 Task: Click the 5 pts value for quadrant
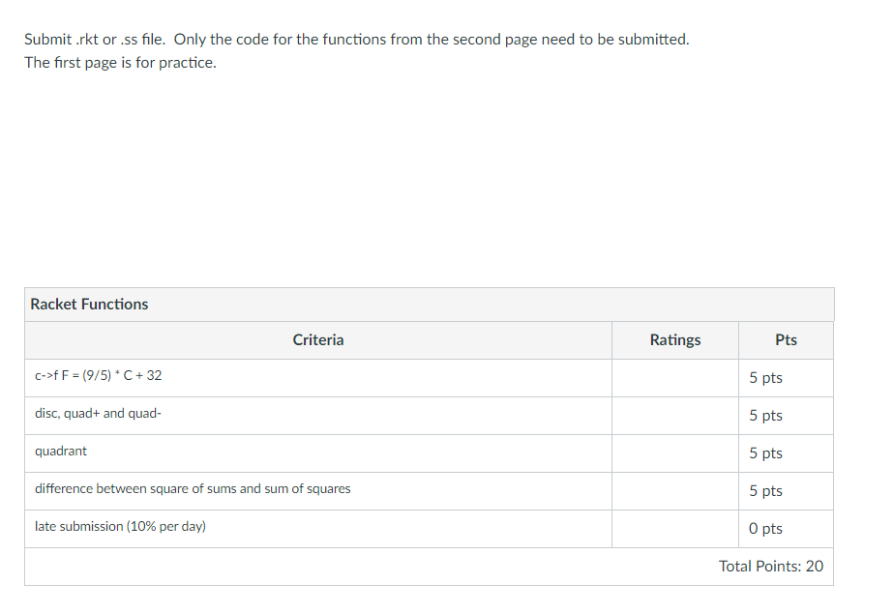[764, 452]
